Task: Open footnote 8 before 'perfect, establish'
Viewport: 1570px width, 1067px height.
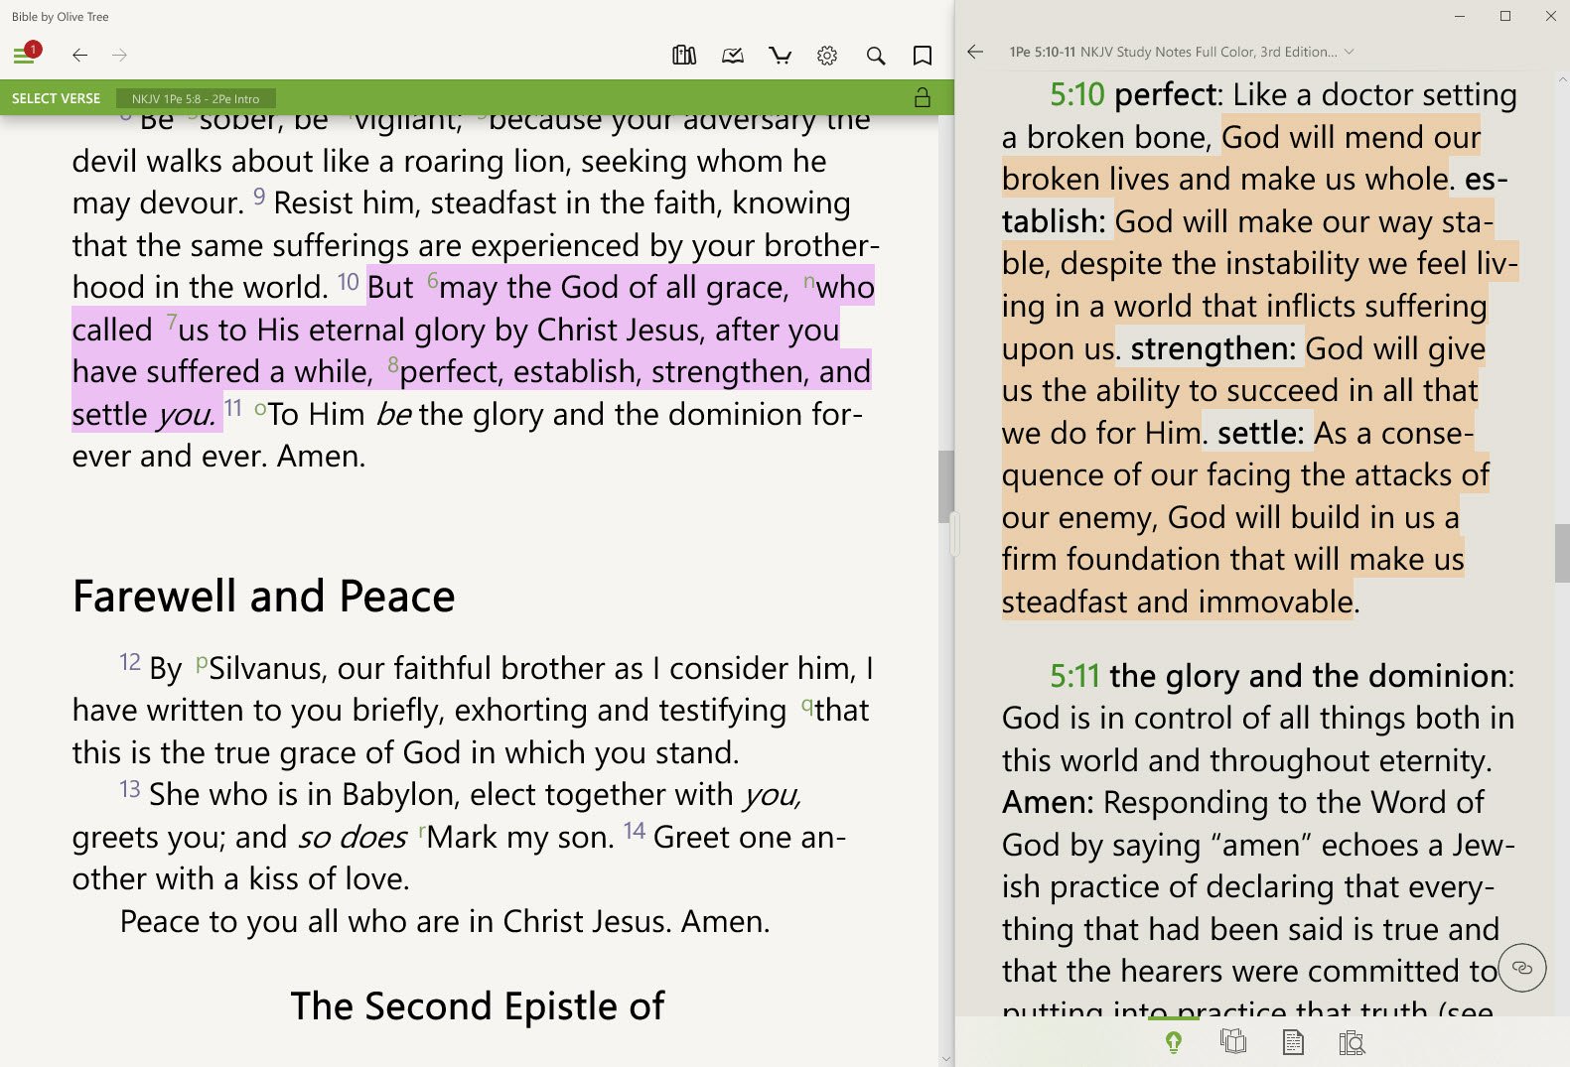Action: coord(393,365)
